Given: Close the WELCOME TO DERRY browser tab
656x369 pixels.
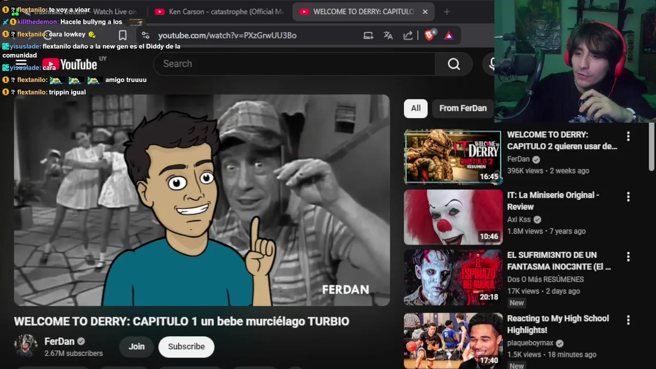Looking at the screenshot, I should [x=425, y=11].
